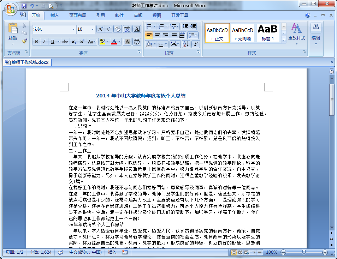Click the macro recording status icon
Image resolution: width=337 pixels, height=259 pixels.
tap(125, 252)
